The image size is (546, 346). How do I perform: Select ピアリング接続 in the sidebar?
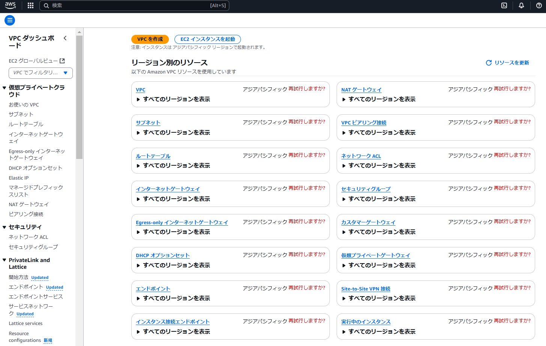pyautogui.click(x=26, y=214)
